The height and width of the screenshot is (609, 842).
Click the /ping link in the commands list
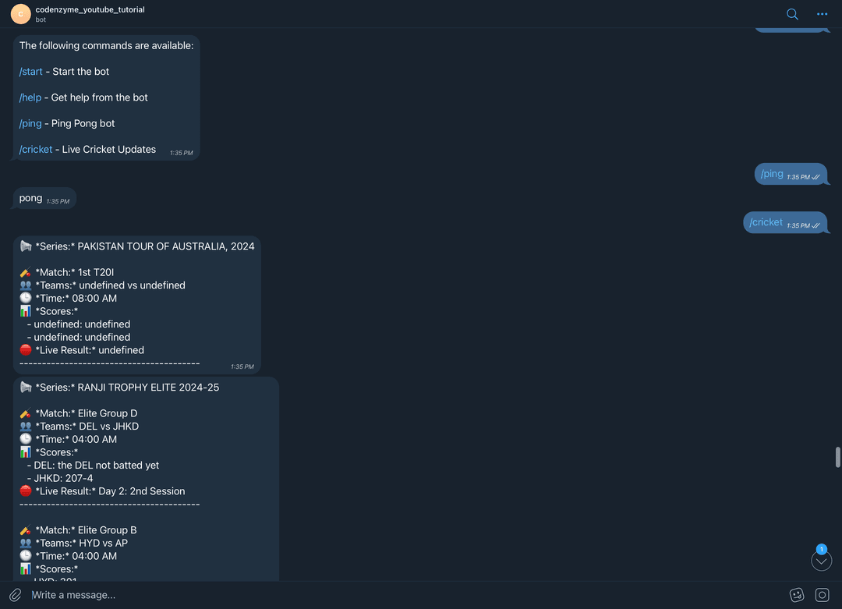pyautogui.click(x=30, y=123)
